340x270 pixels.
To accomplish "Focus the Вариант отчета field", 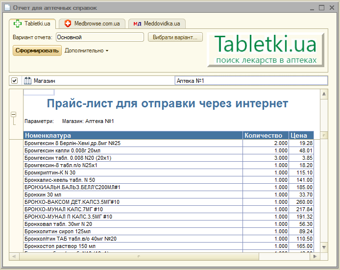I will [x=100, y=37].
